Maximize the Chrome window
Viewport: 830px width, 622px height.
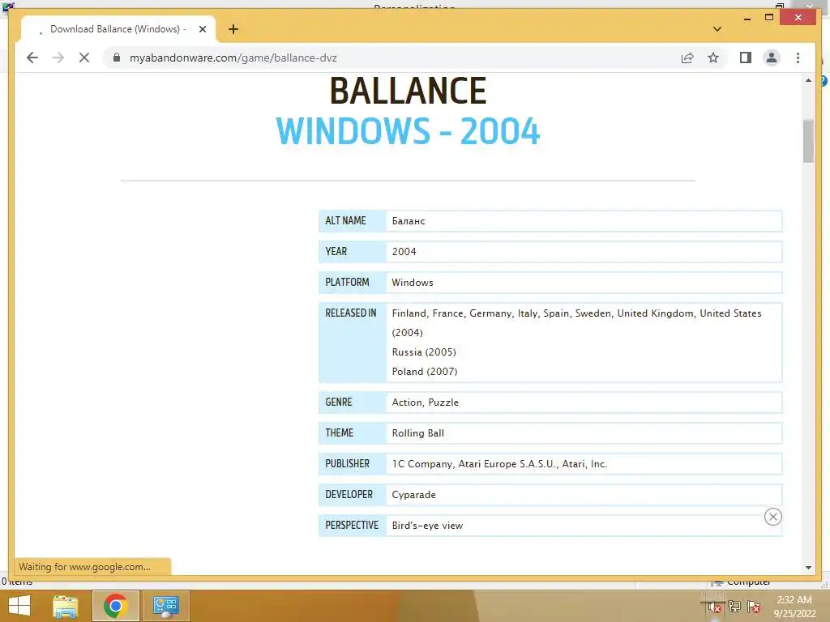769,18
